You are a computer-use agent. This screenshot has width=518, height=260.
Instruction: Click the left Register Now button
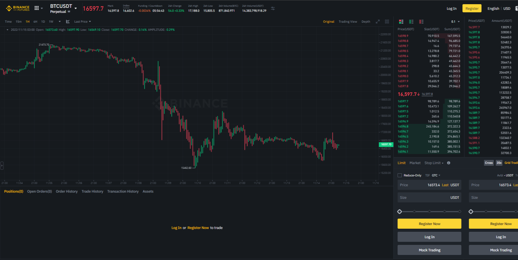click(429, 224)
